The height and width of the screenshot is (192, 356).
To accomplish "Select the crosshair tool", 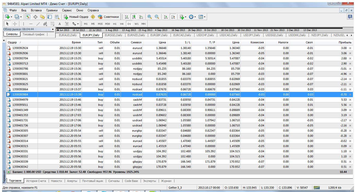I will click(x=15, y=24).
